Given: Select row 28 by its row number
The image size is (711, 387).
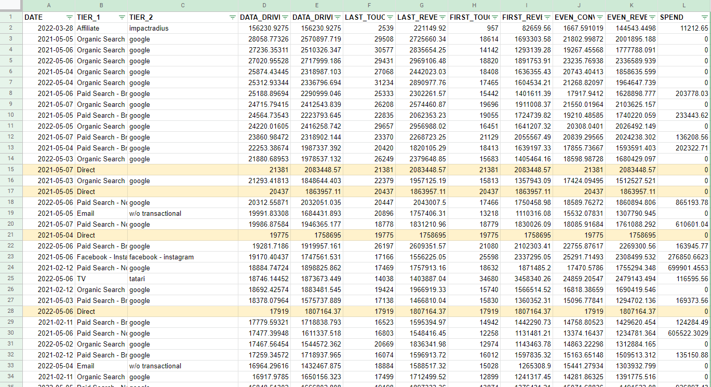Looking at the screenshot, I should pos(11,311).
